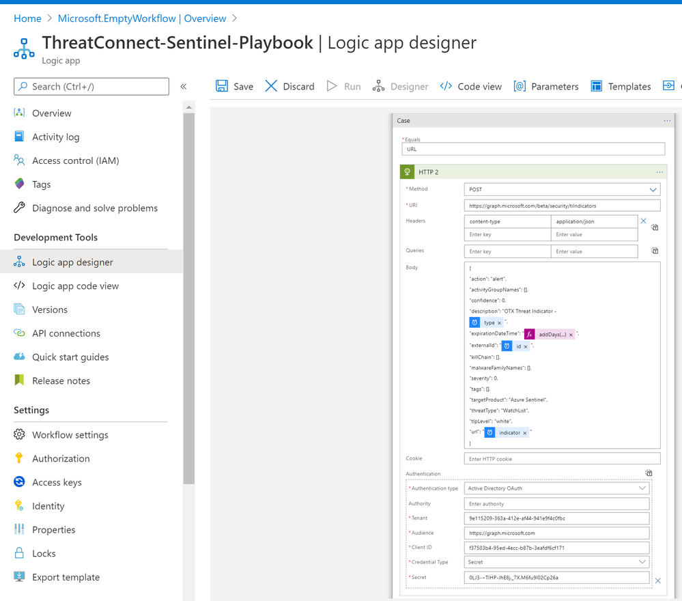Viewport: 682px width, 601px height.
Task: Click the Tenant input field
Action: tap(557, 518)
